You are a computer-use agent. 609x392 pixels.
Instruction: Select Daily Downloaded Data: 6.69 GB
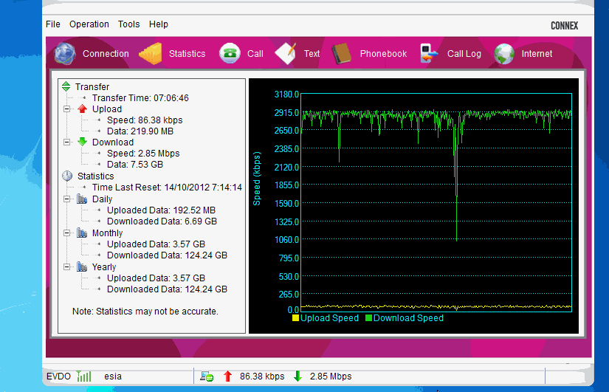click(162, 221)
